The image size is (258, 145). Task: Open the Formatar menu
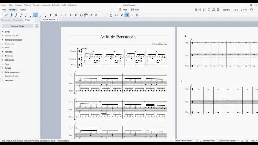point(36,5)
